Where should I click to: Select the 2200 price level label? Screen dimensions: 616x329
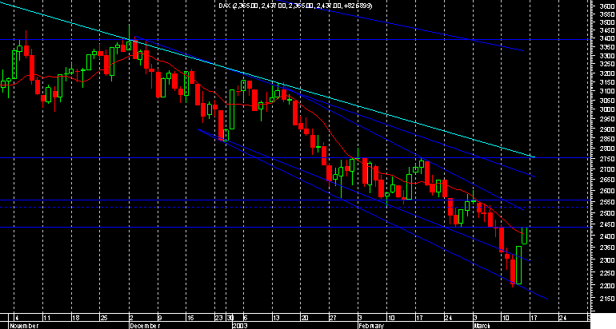(607, 286)
